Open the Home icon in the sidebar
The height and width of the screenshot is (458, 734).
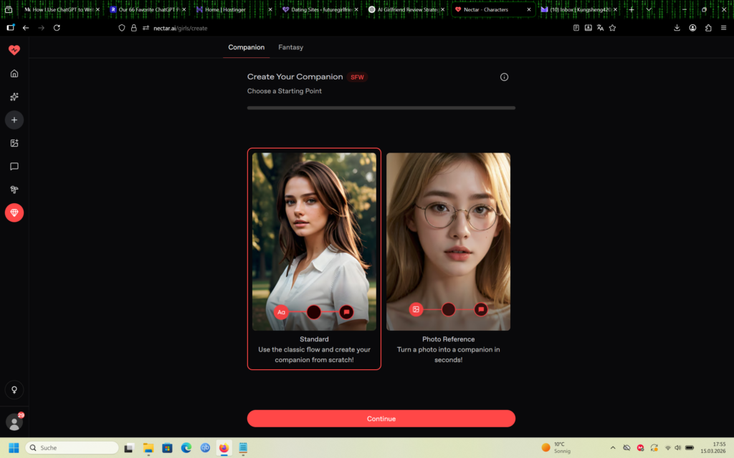click(x=14, y=73)
